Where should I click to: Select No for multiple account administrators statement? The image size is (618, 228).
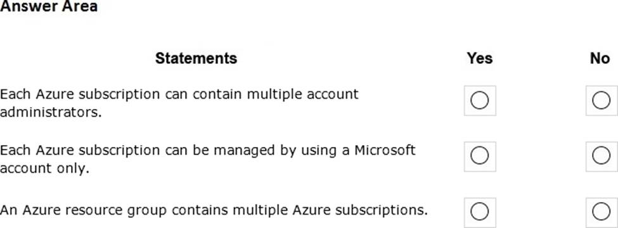[601, 101]
